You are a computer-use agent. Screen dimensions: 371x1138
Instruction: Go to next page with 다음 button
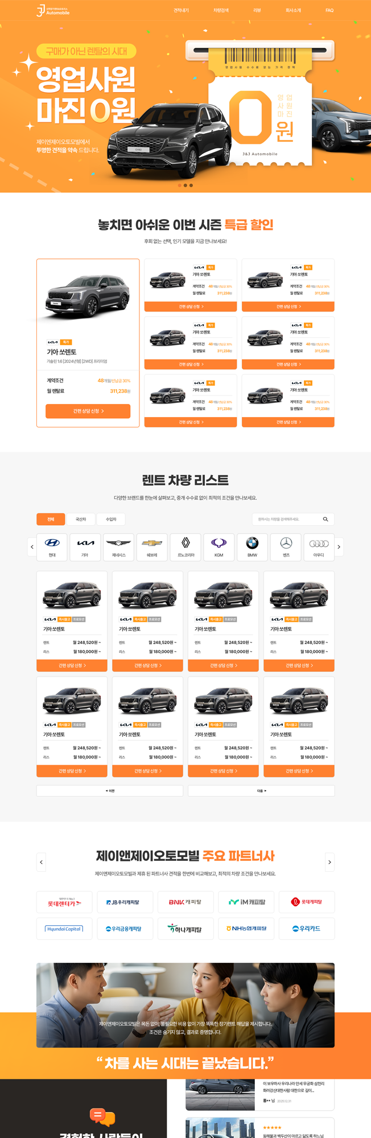click(261, 790)
